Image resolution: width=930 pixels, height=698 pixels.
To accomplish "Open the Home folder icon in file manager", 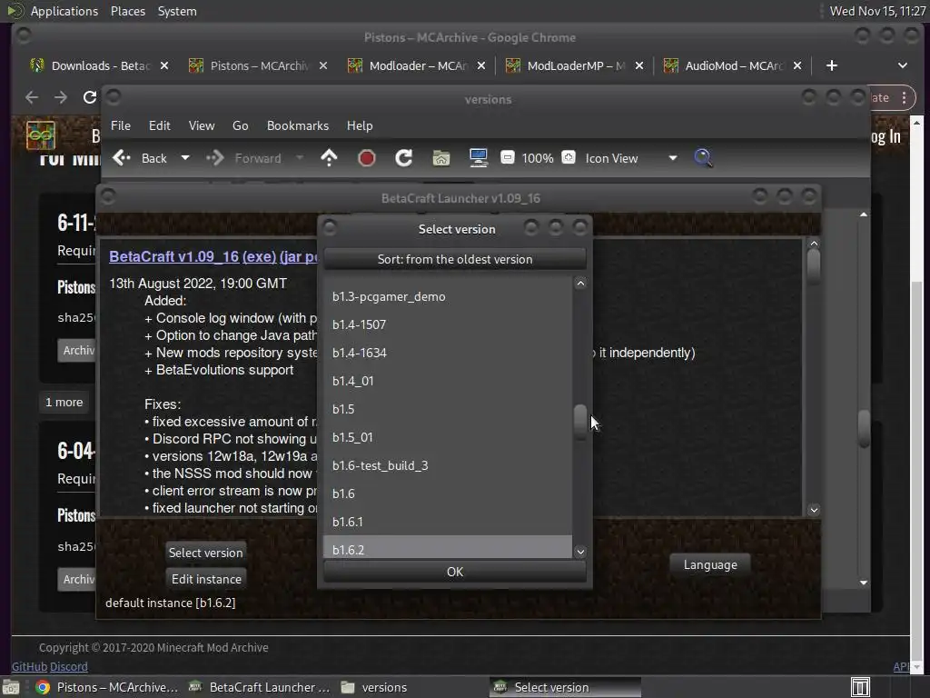I will tap(441, 158).
